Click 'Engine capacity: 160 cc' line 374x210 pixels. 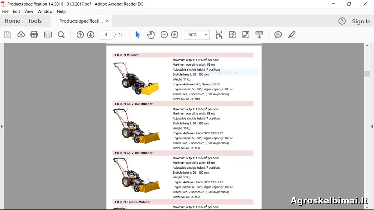click(x=218, y=138)
